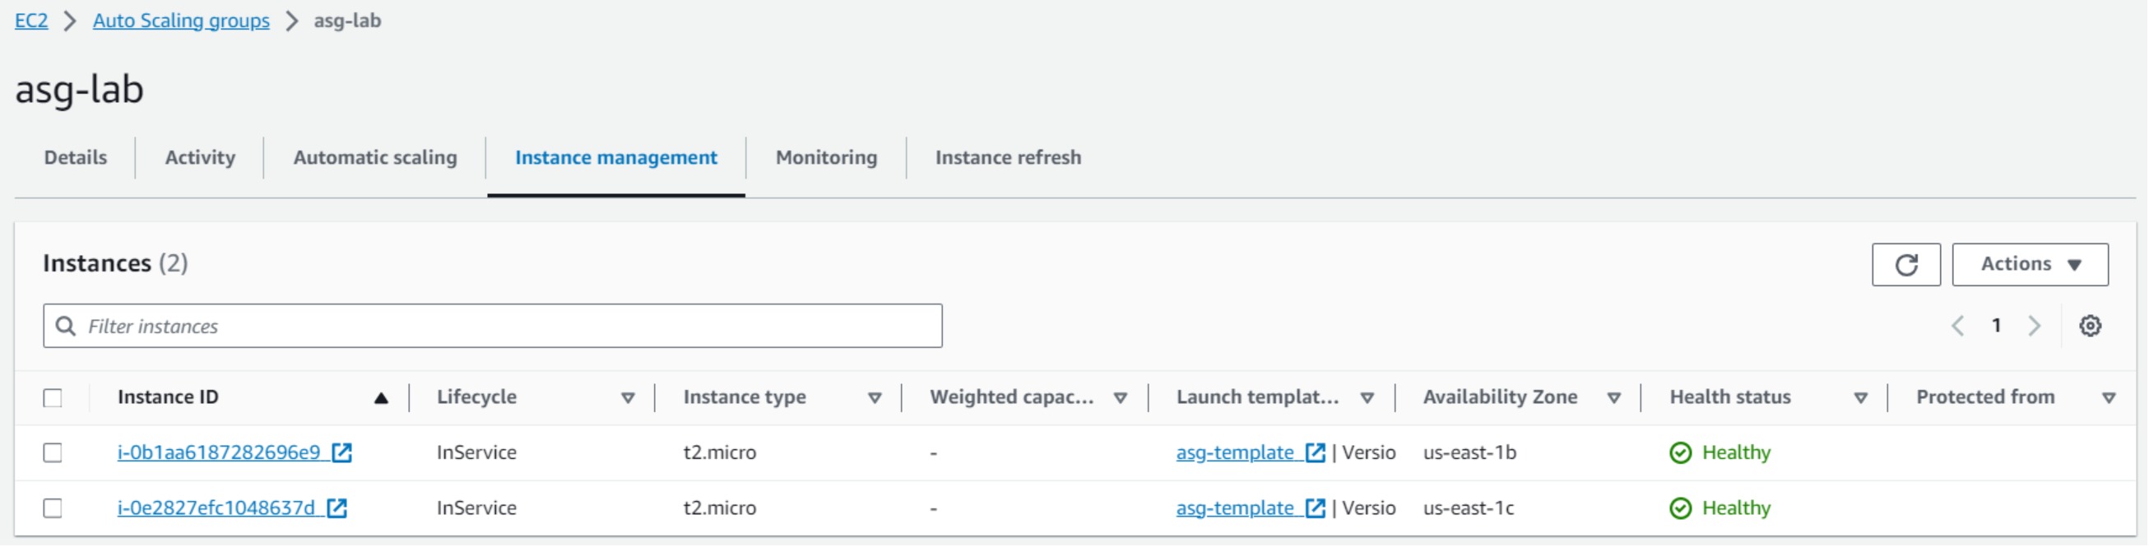Go to next page arrow
Viewport: 2149px width, 547px height.
(x=2035, y=326)
